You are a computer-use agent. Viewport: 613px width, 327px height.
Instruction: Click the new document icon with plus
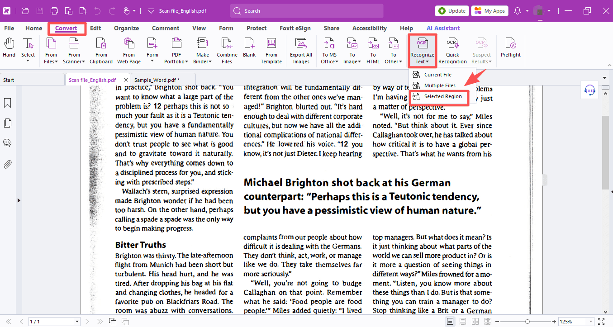tap(83, 11)
